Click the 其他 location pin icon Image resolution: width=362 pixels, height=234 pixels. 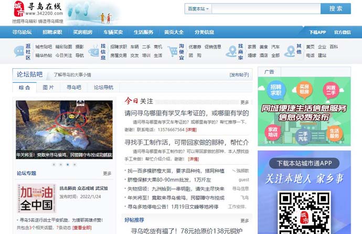tap(290, 51)
